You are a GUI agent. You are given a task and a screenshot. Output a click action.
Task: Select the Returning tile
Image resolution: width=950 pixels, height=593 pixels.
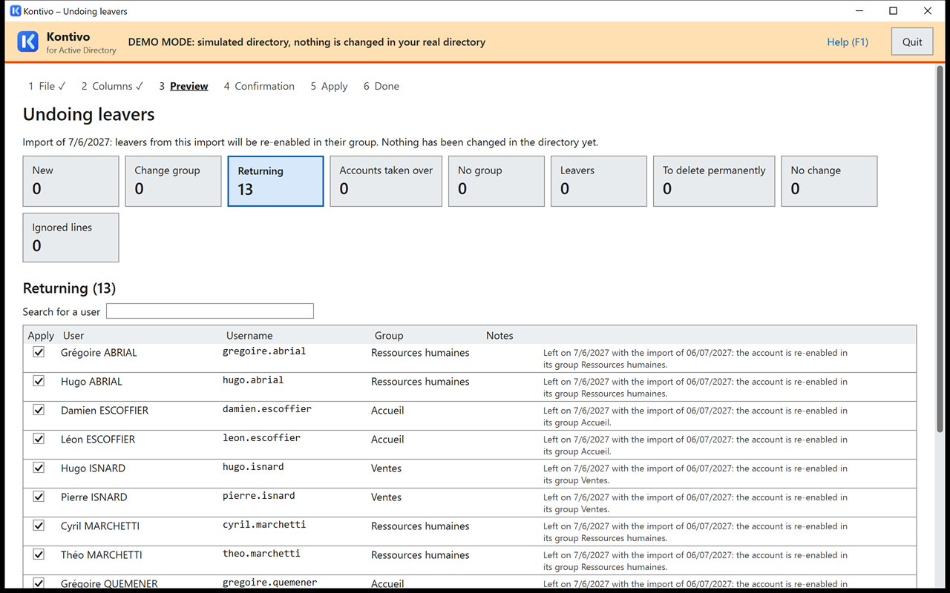(275, 181)
